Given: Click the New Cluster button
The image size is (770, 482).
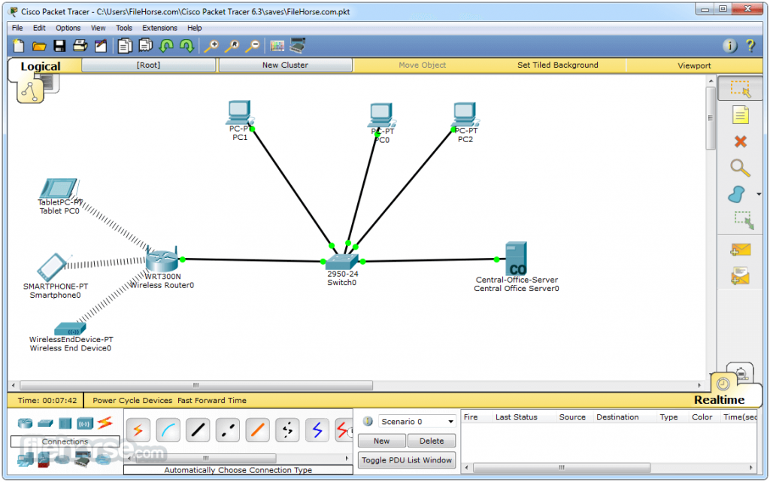Looking at the screenshot, I should tap(285, 65).
